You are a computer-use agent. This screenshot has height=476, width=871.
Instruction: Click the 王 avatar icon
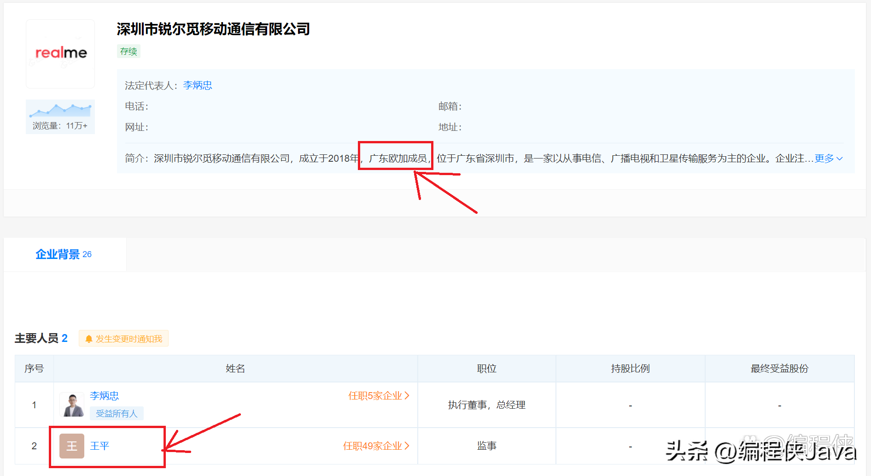(72, 446)
